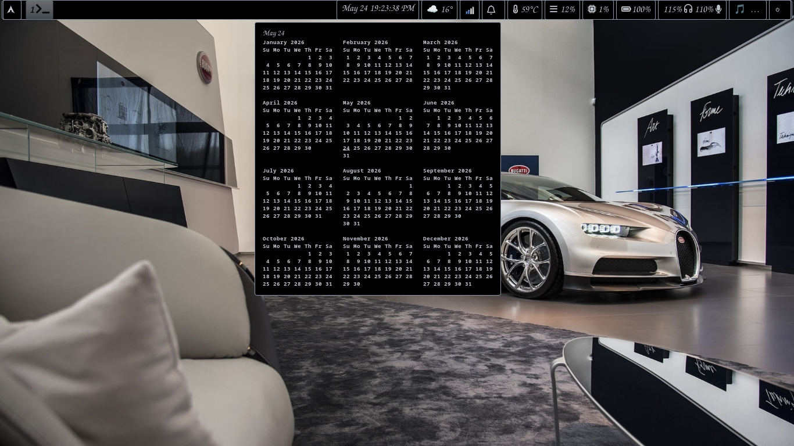Image resolution: width=794 pixels, height=446 pixels.
Task: Click the CPU chip icon
Action: click(x=592, y=9)
